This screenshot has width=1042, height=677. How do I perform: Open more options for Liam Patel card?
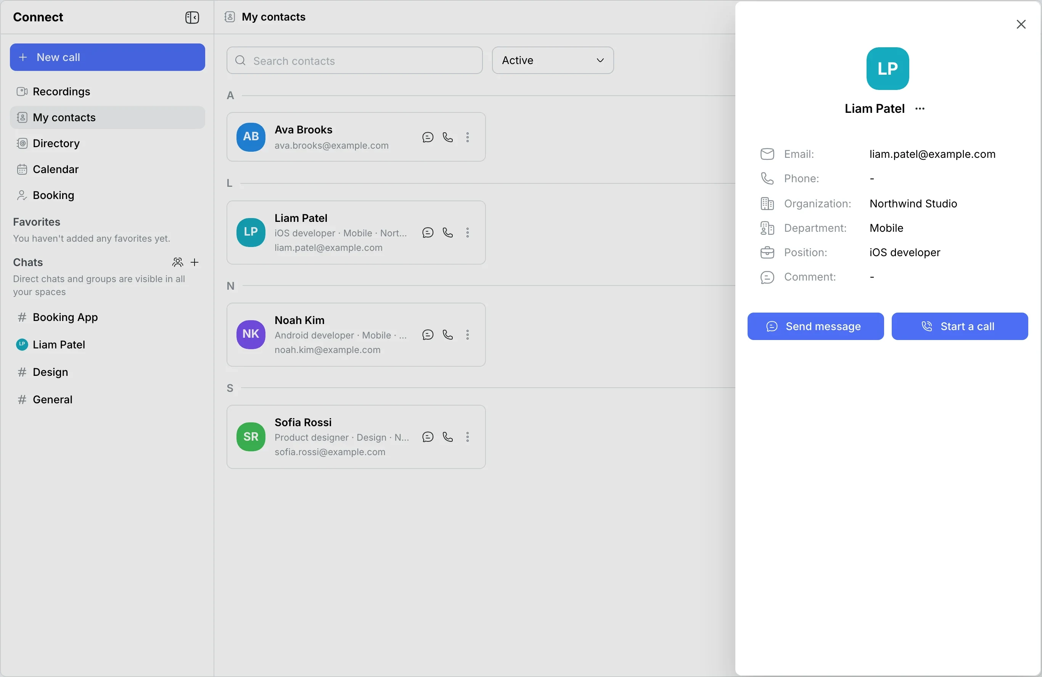[x=468, y=233]
